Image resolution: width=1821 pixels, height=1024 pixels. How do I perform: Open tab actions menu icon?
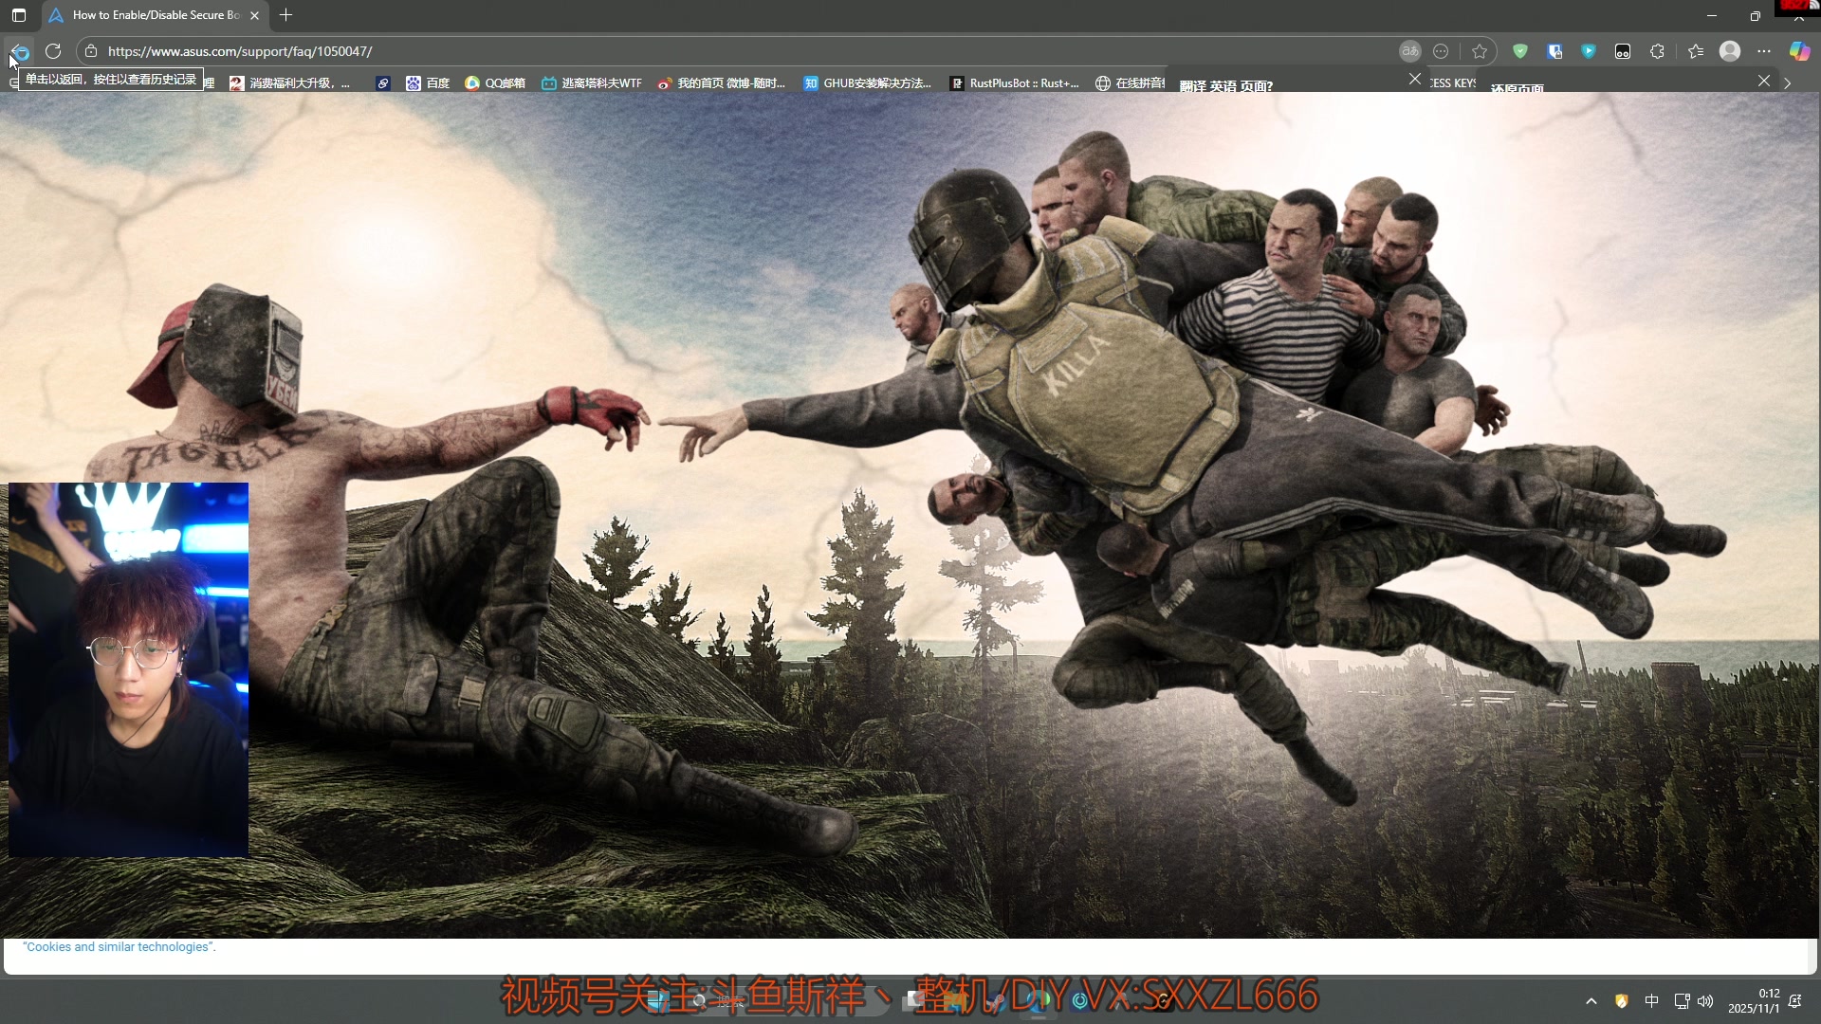pos(19,15)
